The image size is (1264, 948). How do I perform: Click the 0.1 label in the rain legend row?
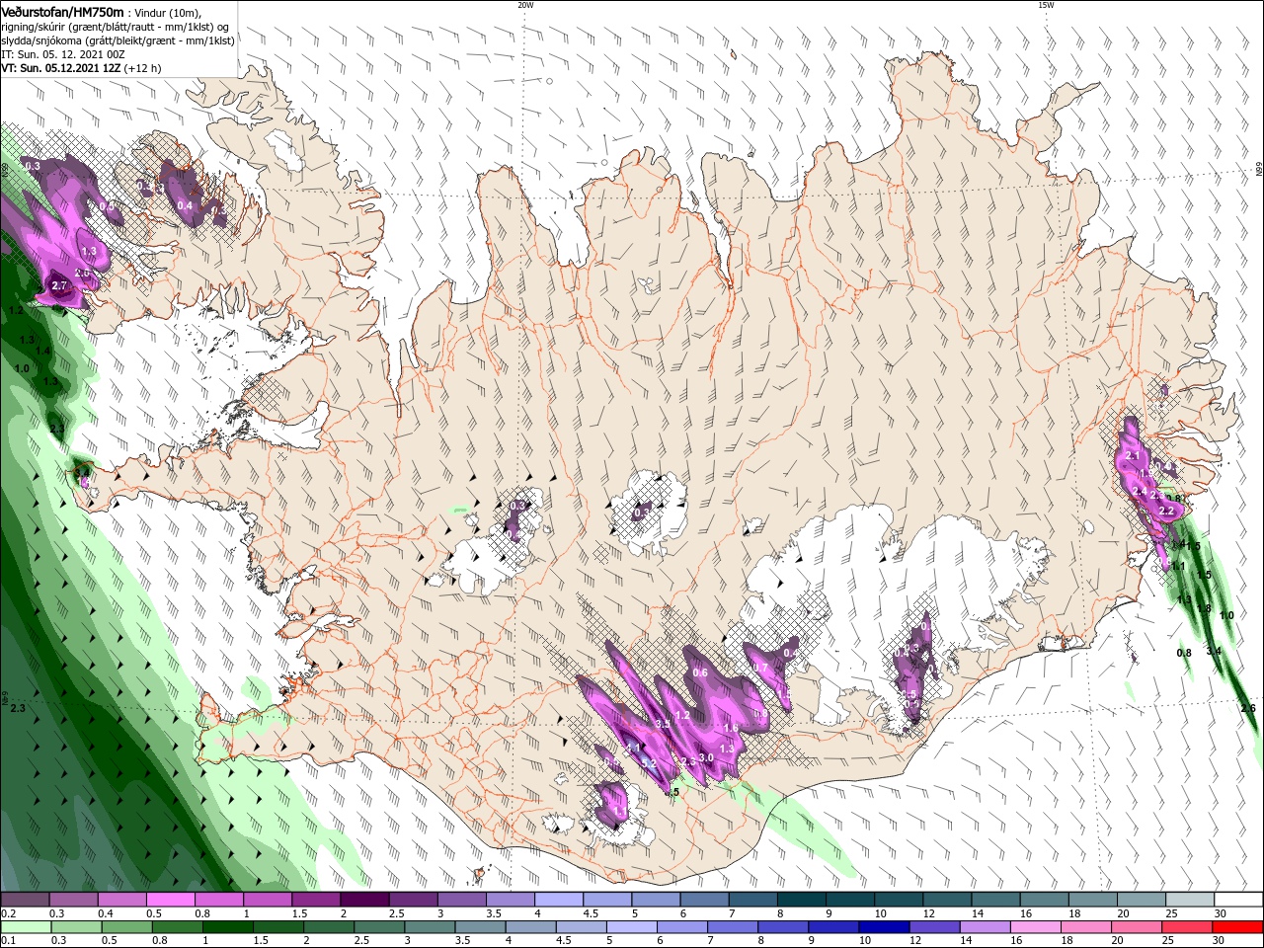point(9,941)
